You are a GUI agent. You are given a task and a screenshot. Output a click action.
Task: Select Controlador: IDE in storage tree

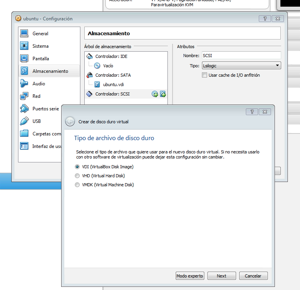111,56
